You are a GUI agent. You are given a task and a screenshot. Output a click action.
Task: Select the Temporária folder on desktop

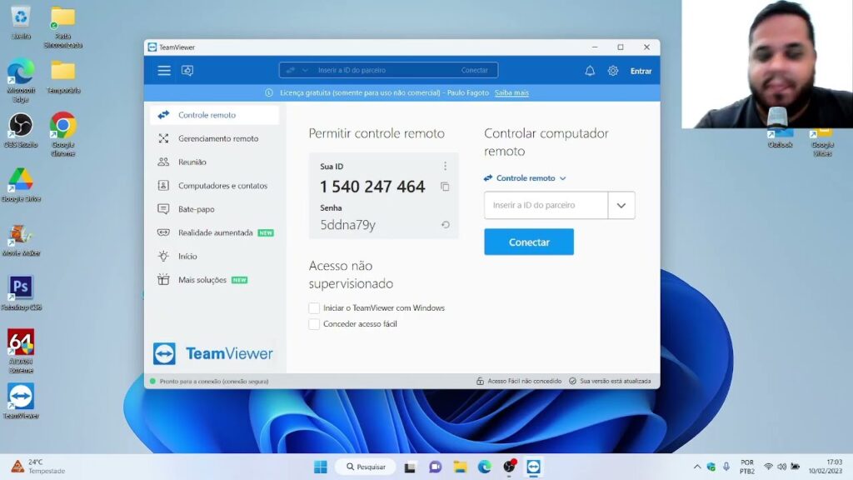coord(63,77)
